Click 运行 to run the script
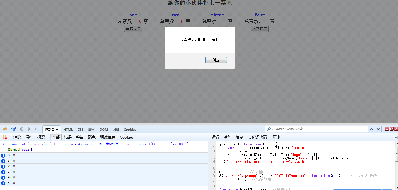This screenshot has height=190, width=398. pyautogui.click(x=216, y=137)
